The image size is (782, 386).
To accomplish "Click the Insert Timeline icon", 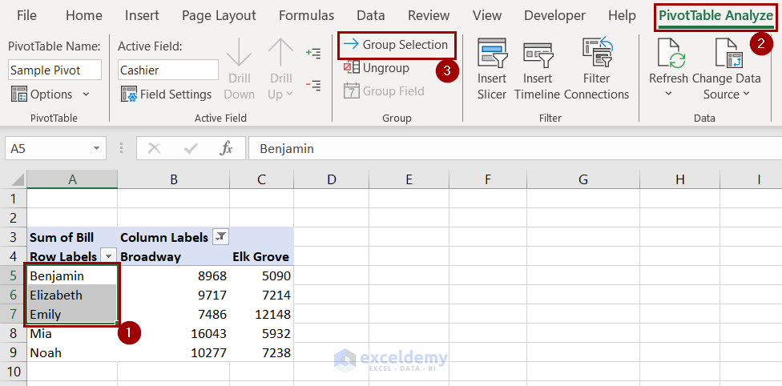I will [538, 54].
